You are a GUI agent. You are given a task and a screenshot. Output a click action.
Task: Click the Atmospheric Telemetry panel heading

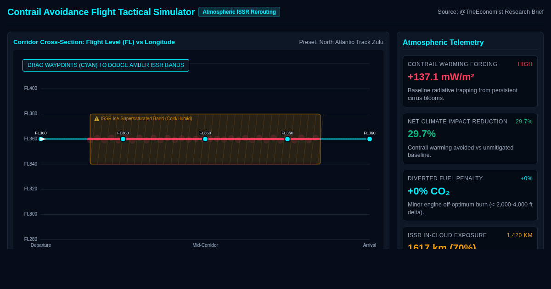point(443,42)
